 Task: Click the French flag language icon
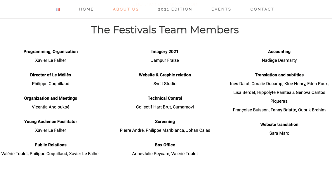coord(58,9)
